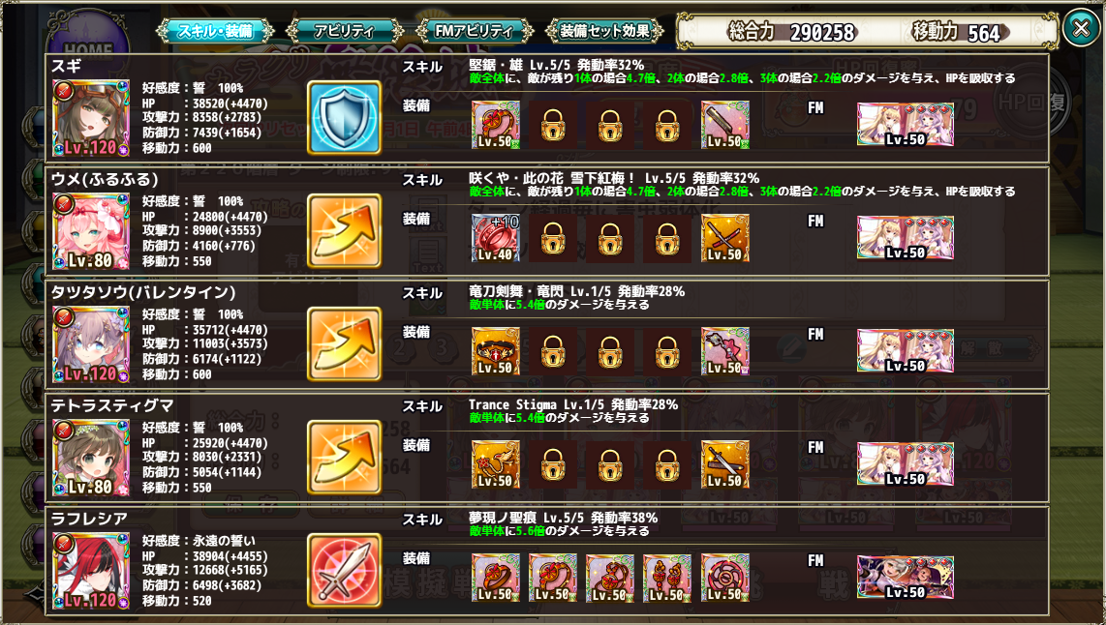Click タツタソウ's orange arrow skill icon
The image size is (1106, 625).
pos(344,343)
